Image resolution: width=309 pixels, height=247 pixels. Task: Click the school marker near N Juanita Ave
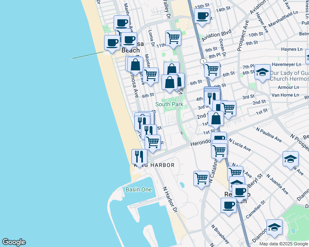pyautogui.click(x=290, y=160)
